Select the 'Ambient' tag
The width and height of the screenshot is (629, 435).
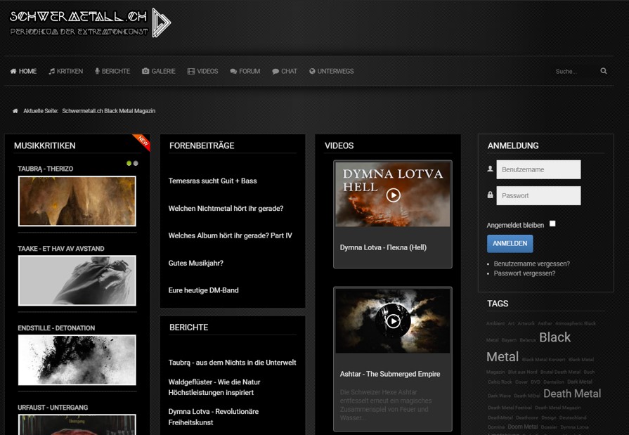coord(495,323)
